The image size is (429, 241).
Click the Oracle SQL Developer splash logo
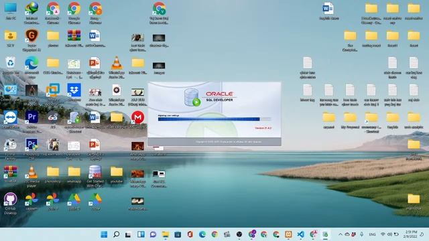click(210, 97)
